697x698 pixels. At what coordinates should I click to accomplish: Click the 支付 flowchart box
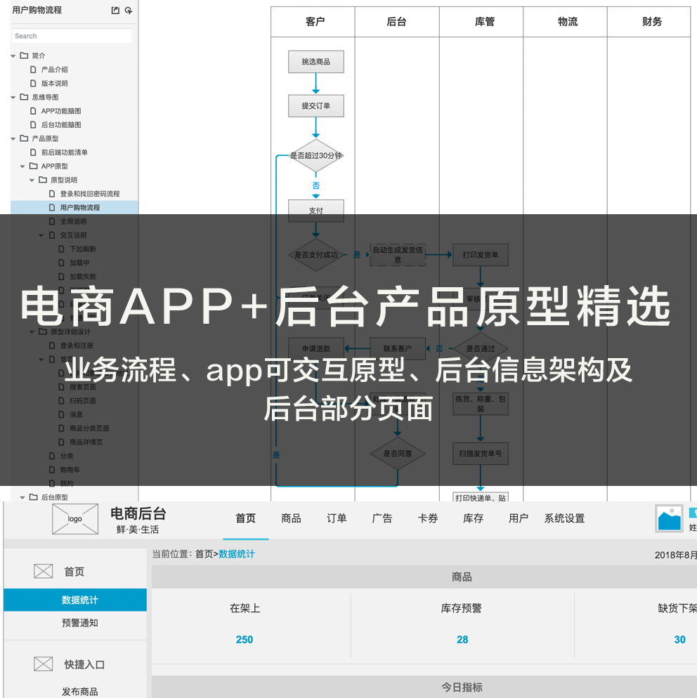click(x=315, y=211)
